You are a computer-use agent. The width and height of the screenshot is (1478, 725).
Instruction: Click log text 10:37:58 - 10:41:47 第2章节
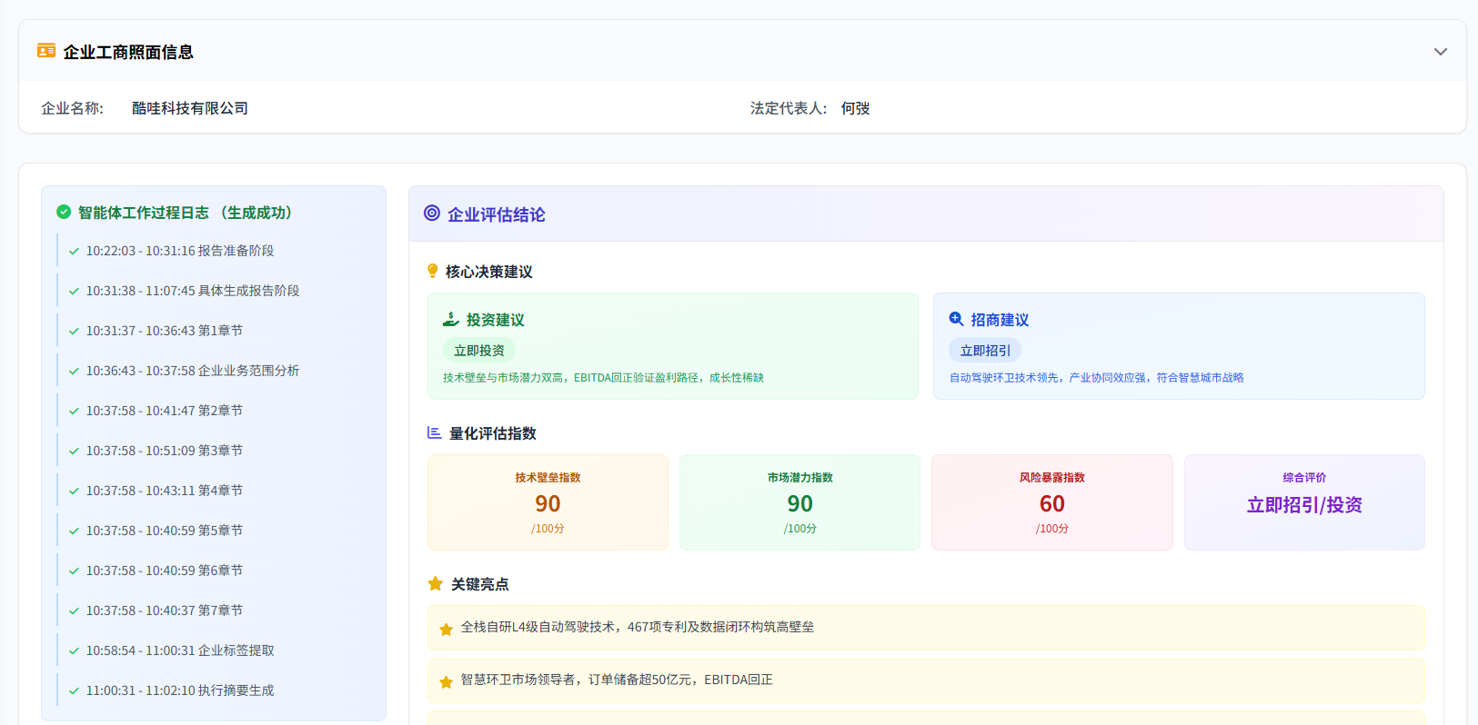coord(165,411)
